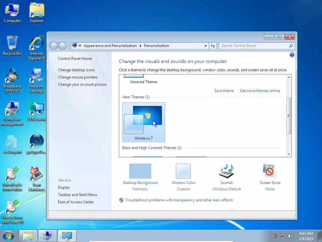Click the Save theme link
Image resolution: width=322 pixels, height=242 pixels.
point(224,91)
